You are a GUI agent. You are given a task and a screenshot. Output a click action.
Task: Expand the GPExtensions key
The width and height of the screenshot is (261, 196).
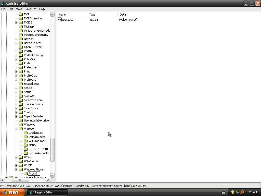point(21,141)
